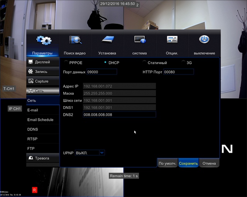This screenshot has width=247, height=197.
Task: Click the Отмена button
Action: [x=209, y=163]
